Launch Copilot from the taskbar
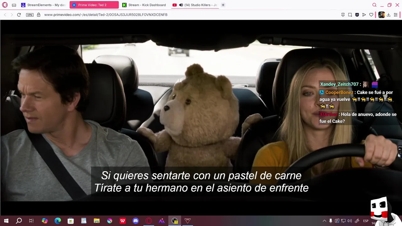This screenshot has height=226, width=402. [45, 221]
